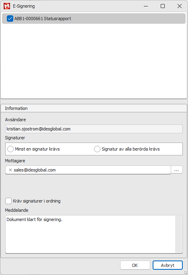Click the Meddelande text box scrollbar

[178, 234]
